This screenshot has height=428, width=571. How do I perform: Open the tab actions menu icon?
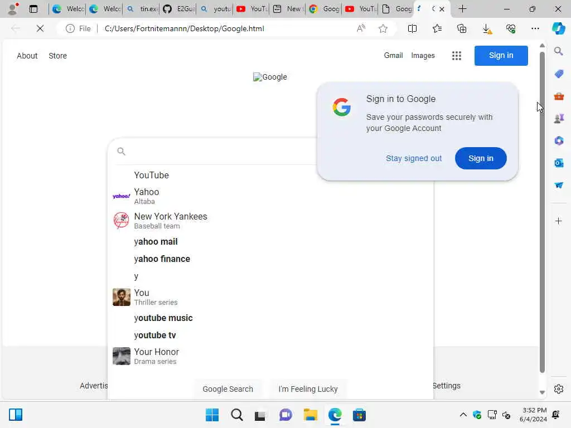(x=33, y=9)
